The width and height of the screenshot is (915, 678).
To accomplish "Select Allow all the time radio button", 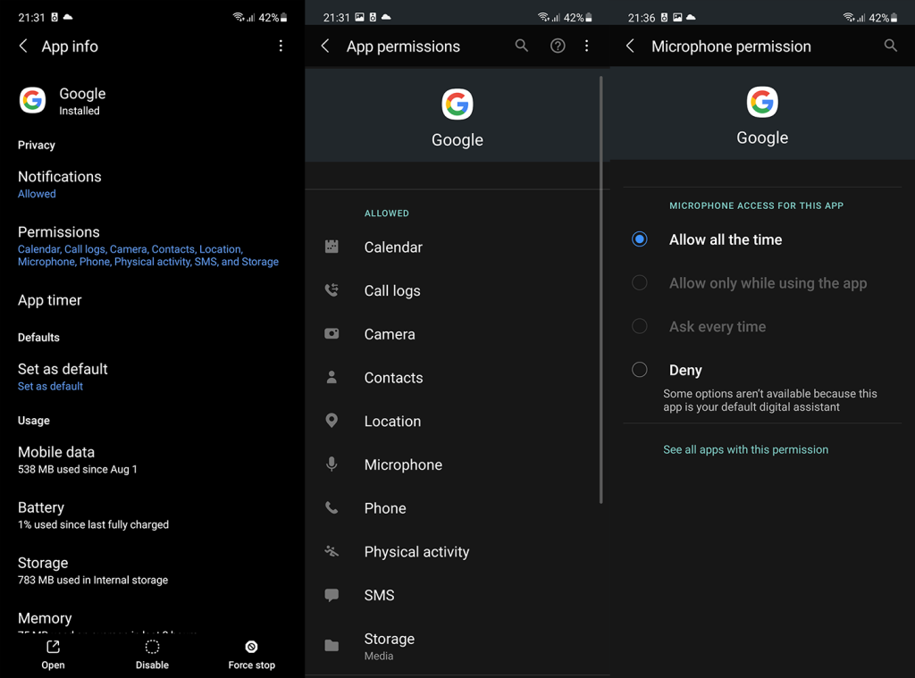I will click(x=640, y=239).
